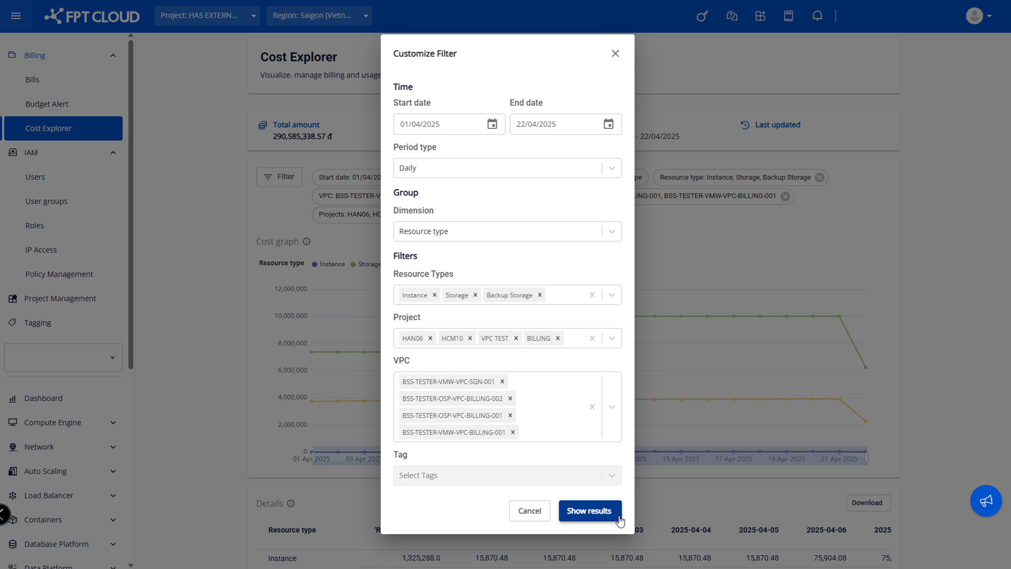Click the notification bell icon

[x=817, y=16]
